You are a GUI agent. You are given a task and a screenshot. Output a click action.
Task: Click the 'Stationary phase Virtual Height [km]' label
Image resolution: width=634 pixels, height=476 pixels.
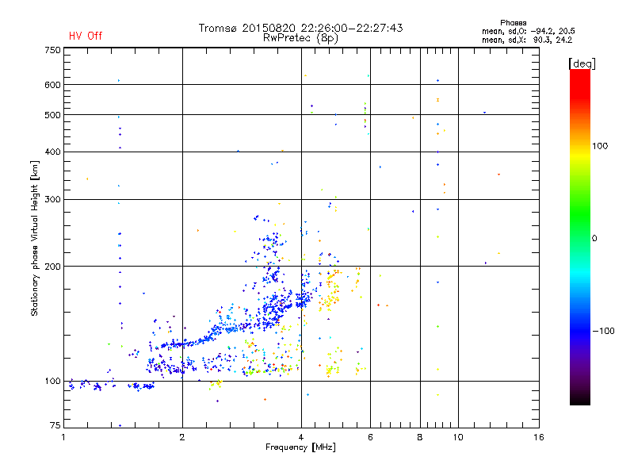[x=35, y=239]
